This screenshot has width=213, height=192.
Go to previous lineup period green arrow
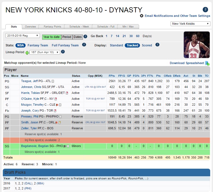(x=27, y=53)
